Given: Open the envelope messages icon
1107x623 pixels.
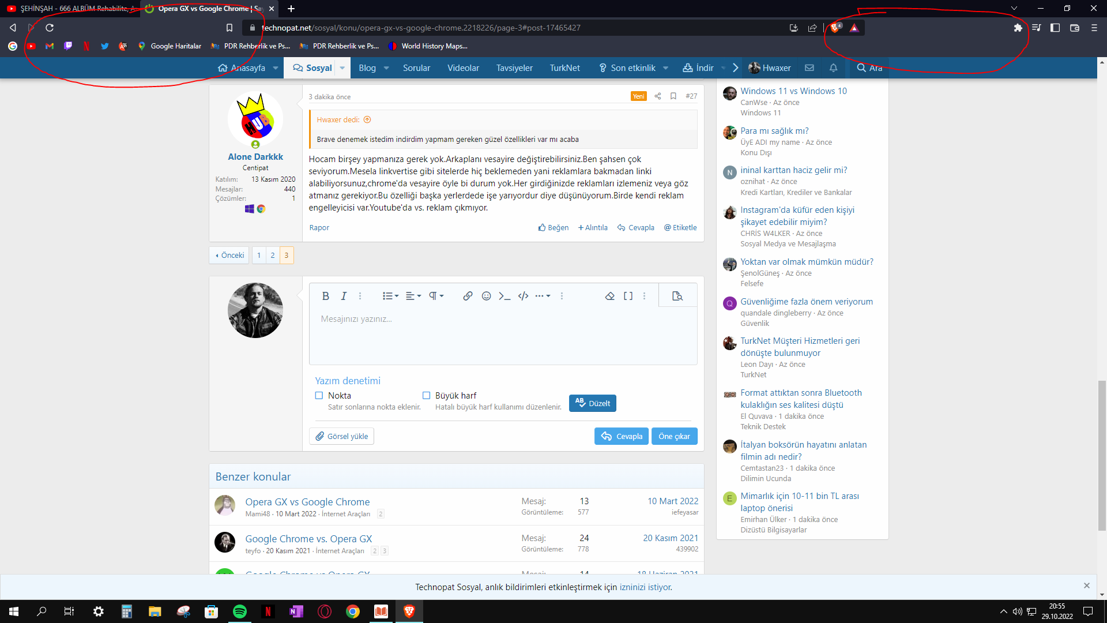Looking at the screenshot, I should coord(809,68).
